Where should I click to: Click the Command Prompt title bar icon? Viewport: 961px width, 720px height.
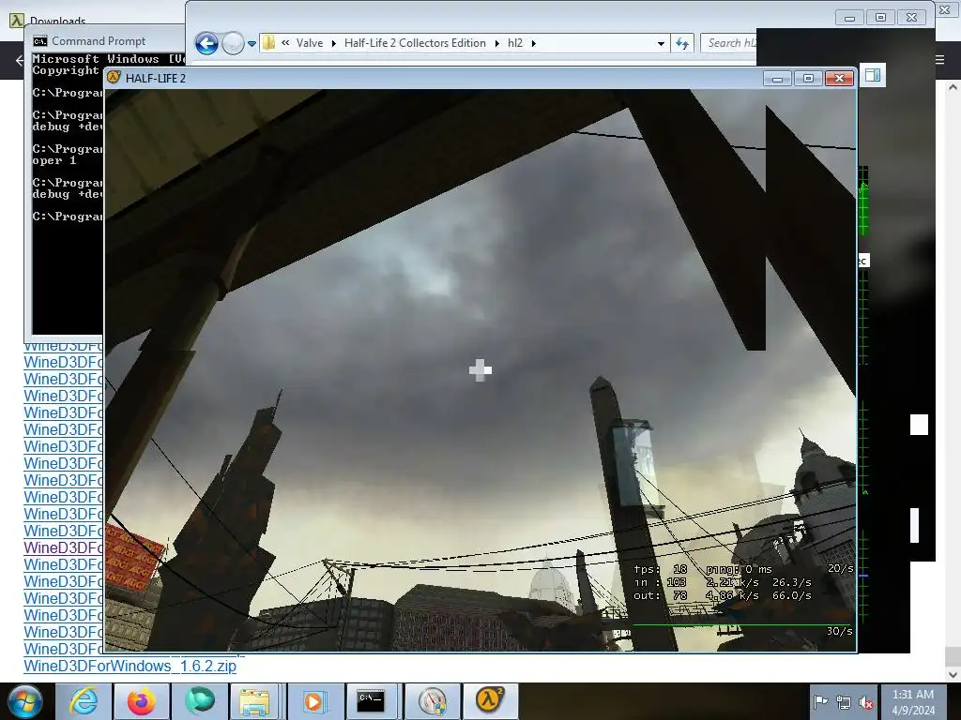tap(40, 41)
